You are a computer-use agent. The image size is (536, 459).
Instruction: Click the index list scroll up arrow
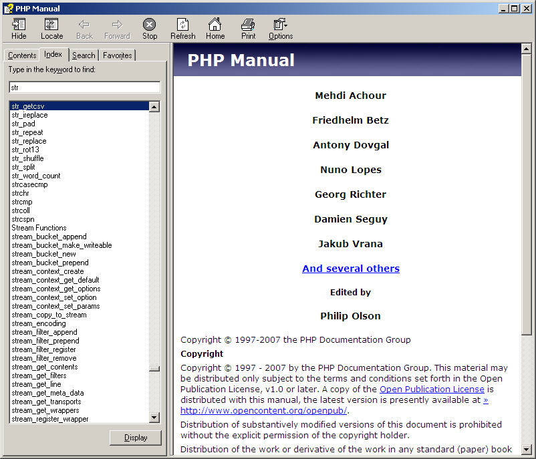pyautogui.click(x=154, y=107)
